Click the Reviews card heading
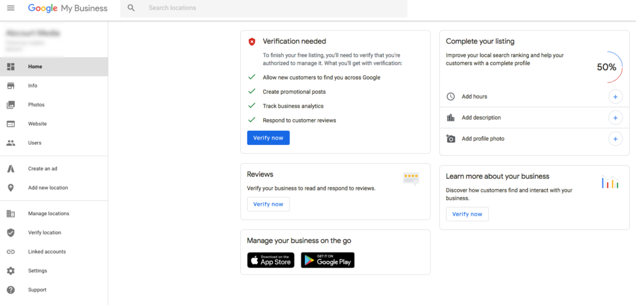 point(260,174)
